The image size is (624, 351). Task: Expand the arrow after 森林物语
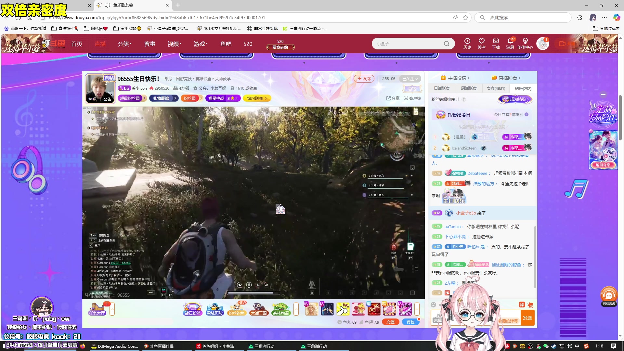[x=296, y=309]
